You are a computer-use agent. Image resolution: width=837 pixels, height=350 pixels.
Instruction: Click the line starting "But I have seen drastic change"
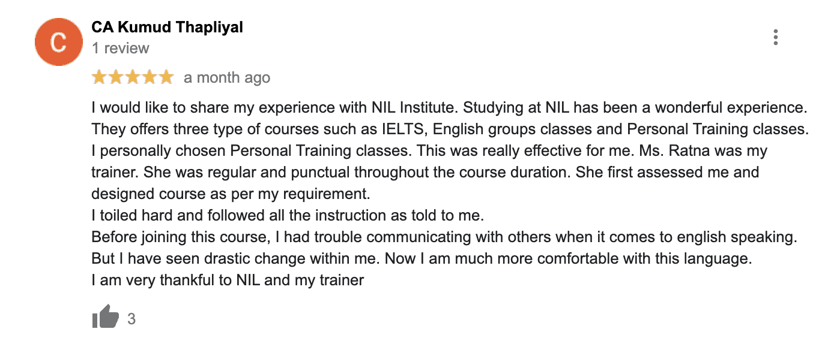421,258
